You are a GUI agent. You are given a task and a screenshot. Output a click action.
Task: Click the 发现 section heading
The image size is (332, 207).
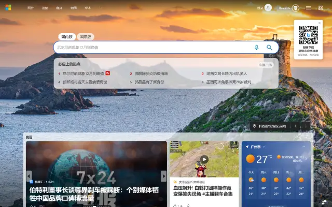click(x=29, y=137)
